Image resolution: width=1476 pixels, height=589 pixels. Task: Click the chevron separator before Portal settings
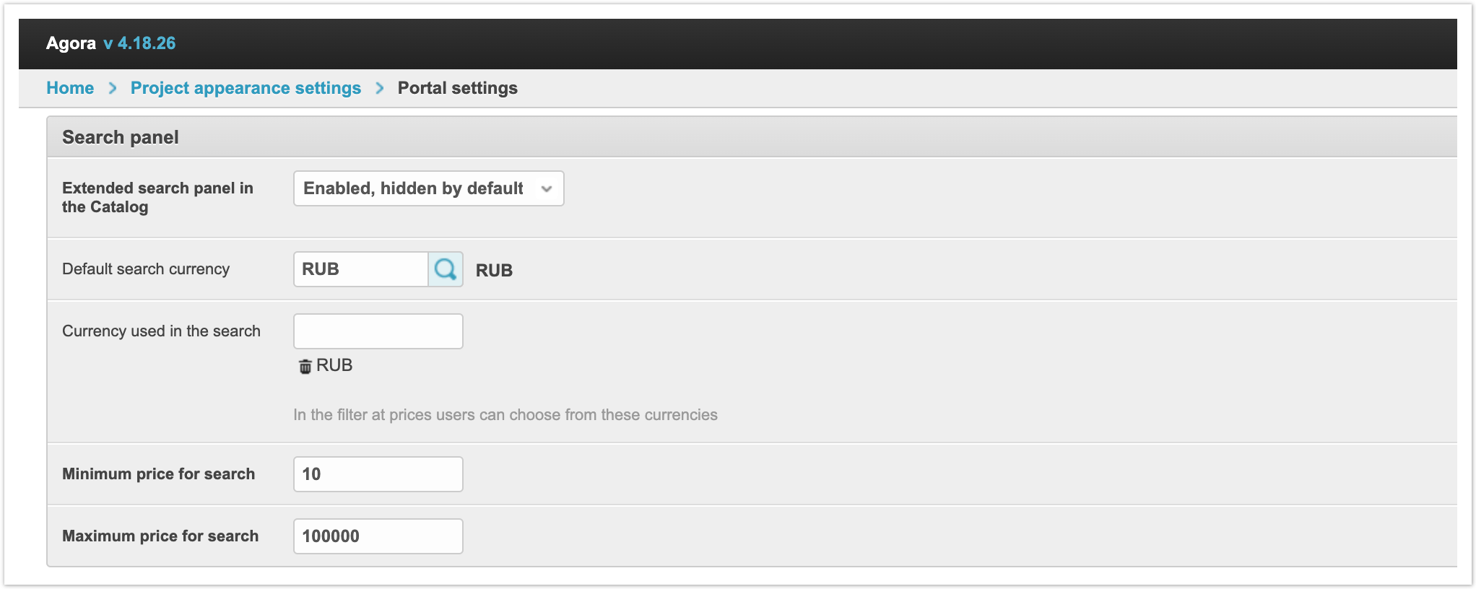pos(380,88)
